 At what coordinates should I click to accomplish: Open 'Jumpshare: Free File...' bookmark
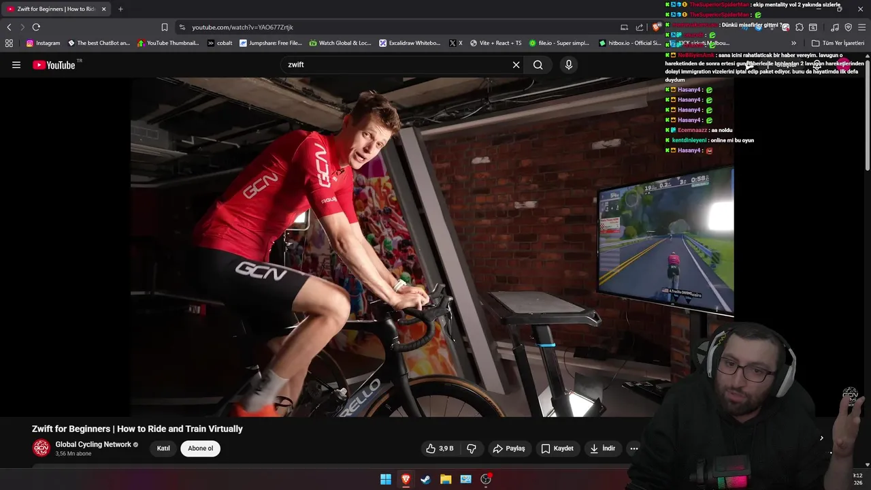tap(271, 43)
